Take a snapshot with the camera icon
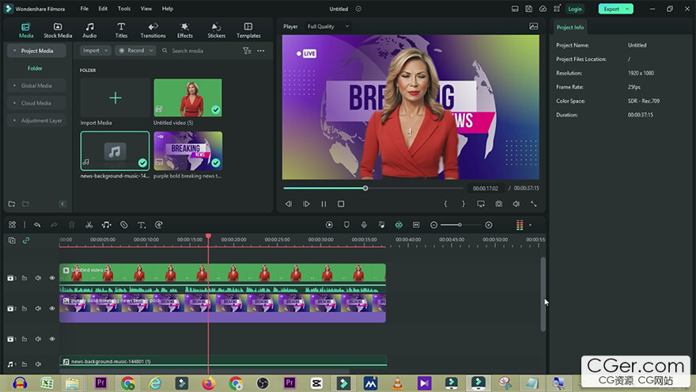This screenshot has height=392, width=696. coord(498,204)
